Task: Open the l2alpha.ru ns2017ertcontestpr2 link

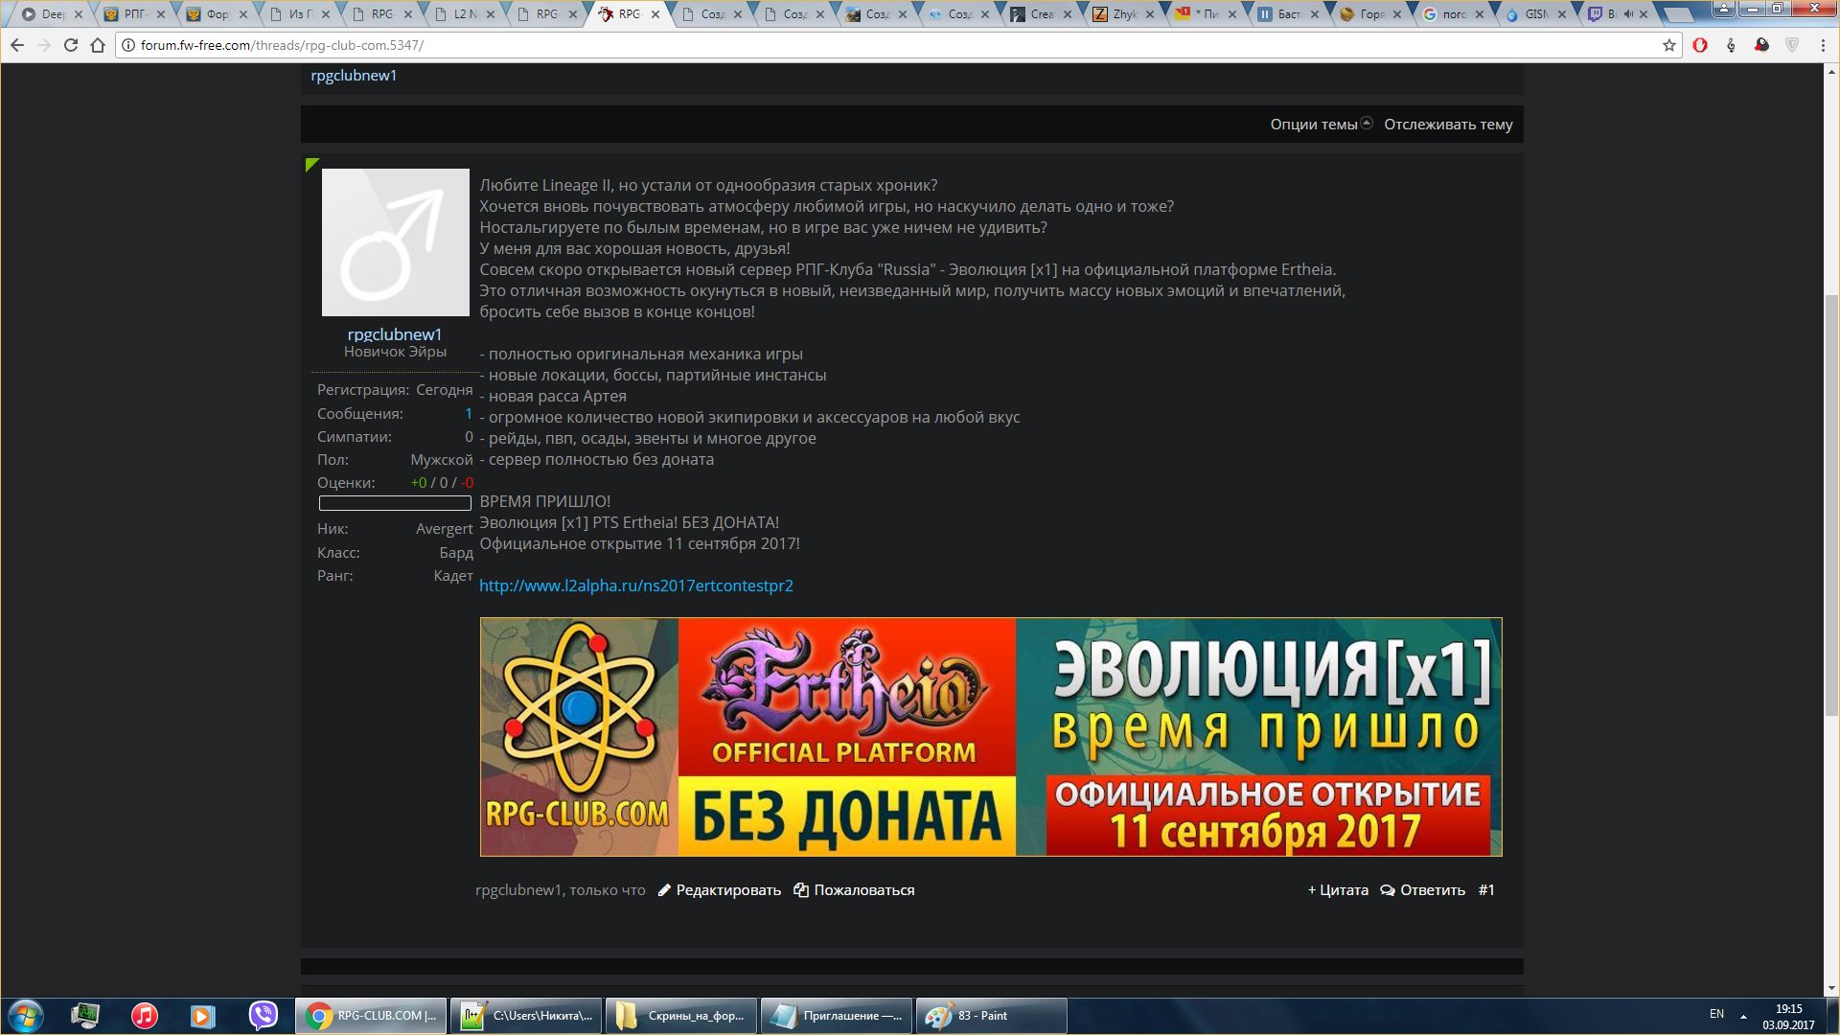Action: pyautogui.click(x=636, y=586)
